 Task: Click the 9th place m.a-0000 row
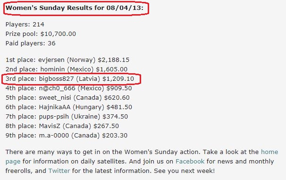pos(67,136)
